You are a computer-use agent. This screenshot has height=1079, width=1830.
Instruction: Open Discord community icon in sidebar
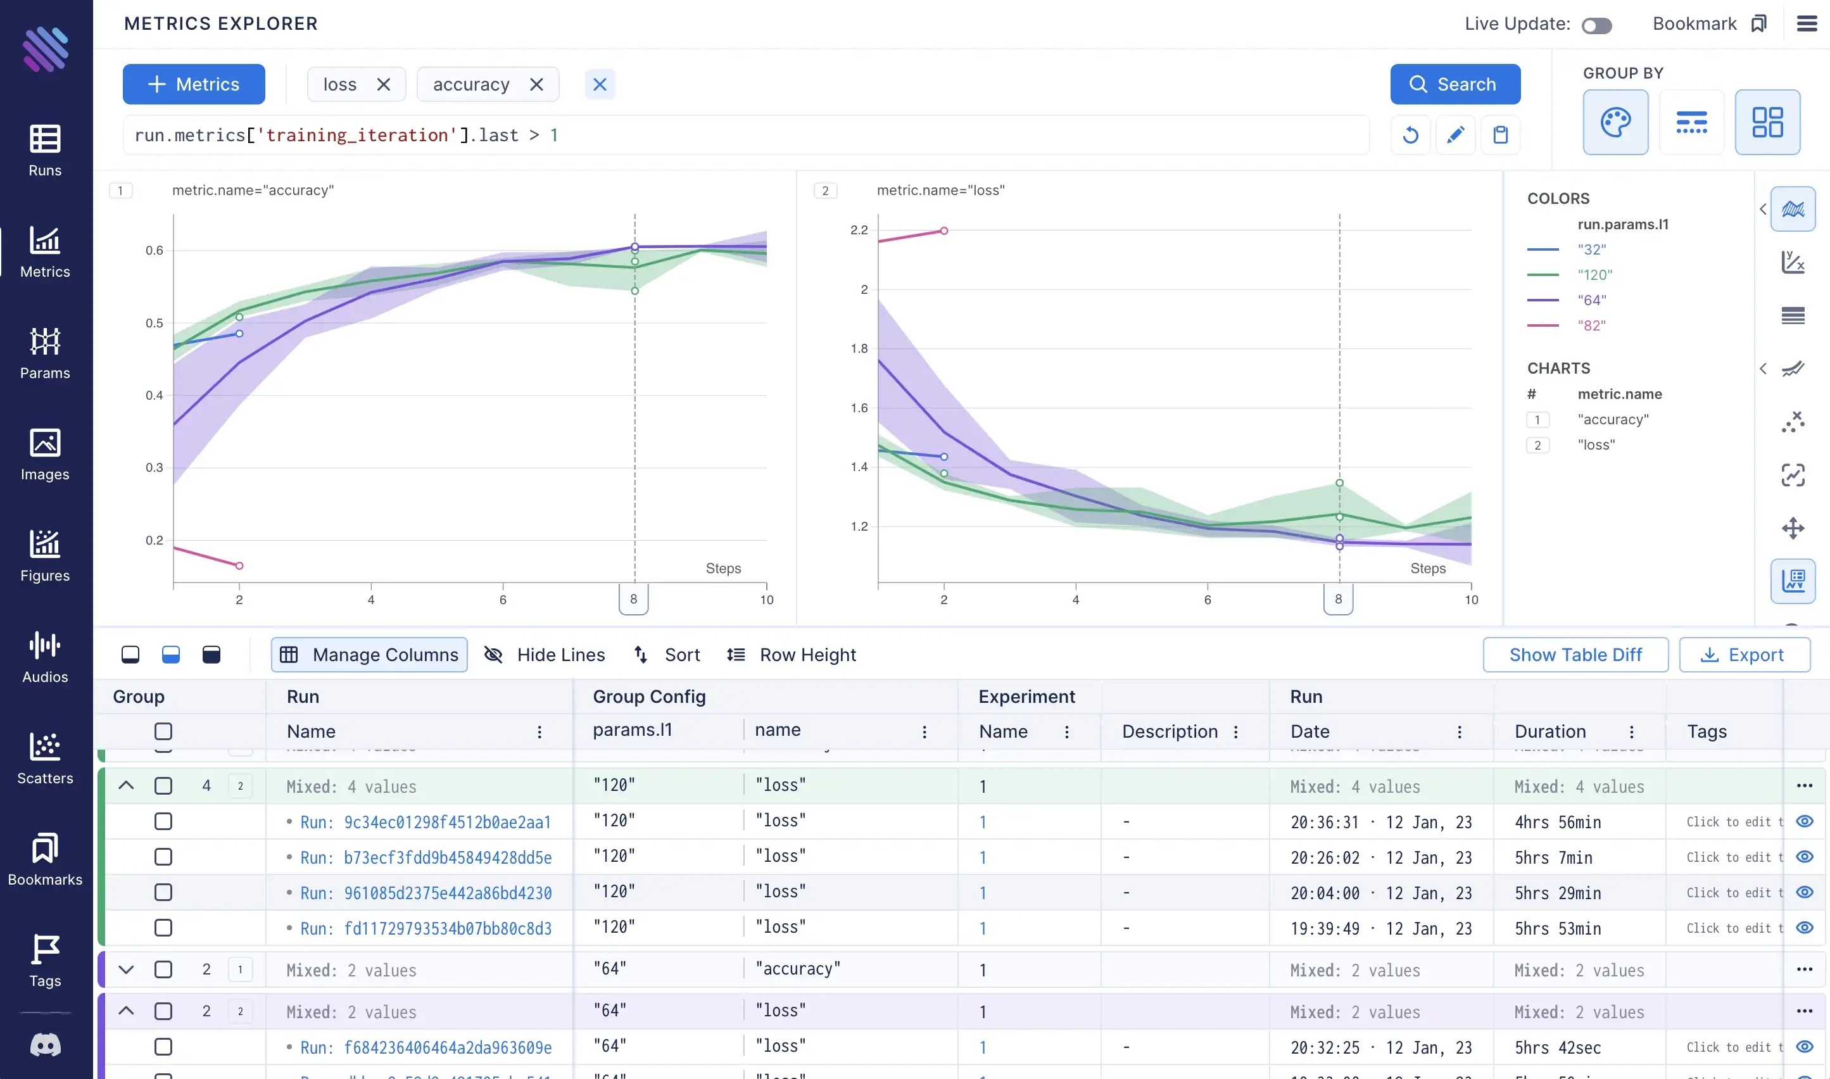click(44, 1045)
